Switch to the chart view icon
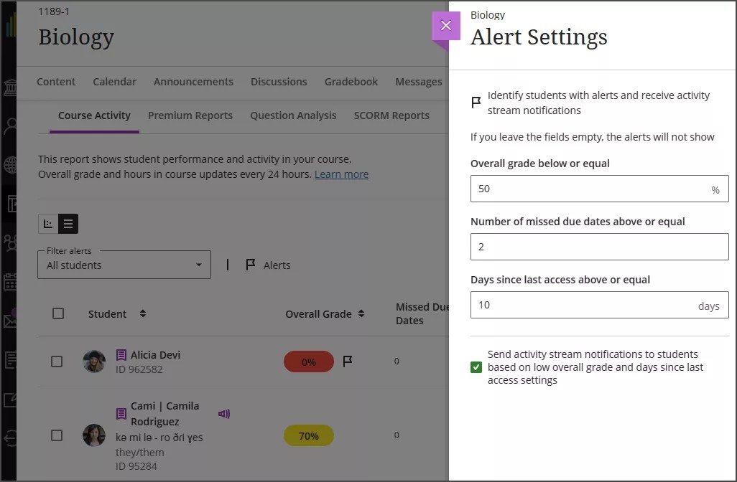The height and width of the screenshot is (482, 737). coord(49,223)
